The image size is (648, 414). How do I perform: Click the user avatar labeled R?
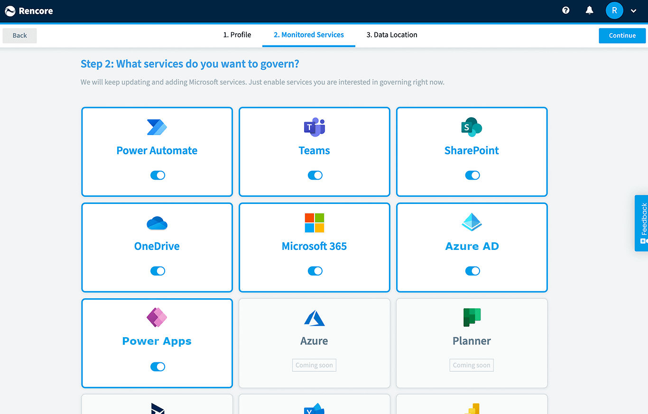[x=614, y=10]
